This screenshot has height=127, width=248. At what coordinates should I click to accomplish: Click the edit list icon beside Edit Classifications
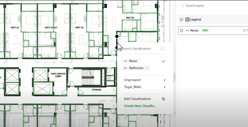tap(164, 99)
